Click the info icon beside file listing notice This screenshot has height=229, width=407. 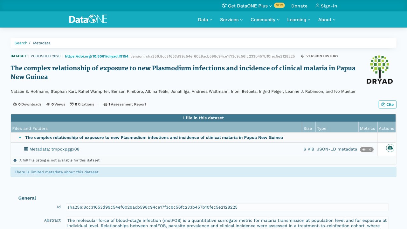click(x=15, y=160)
